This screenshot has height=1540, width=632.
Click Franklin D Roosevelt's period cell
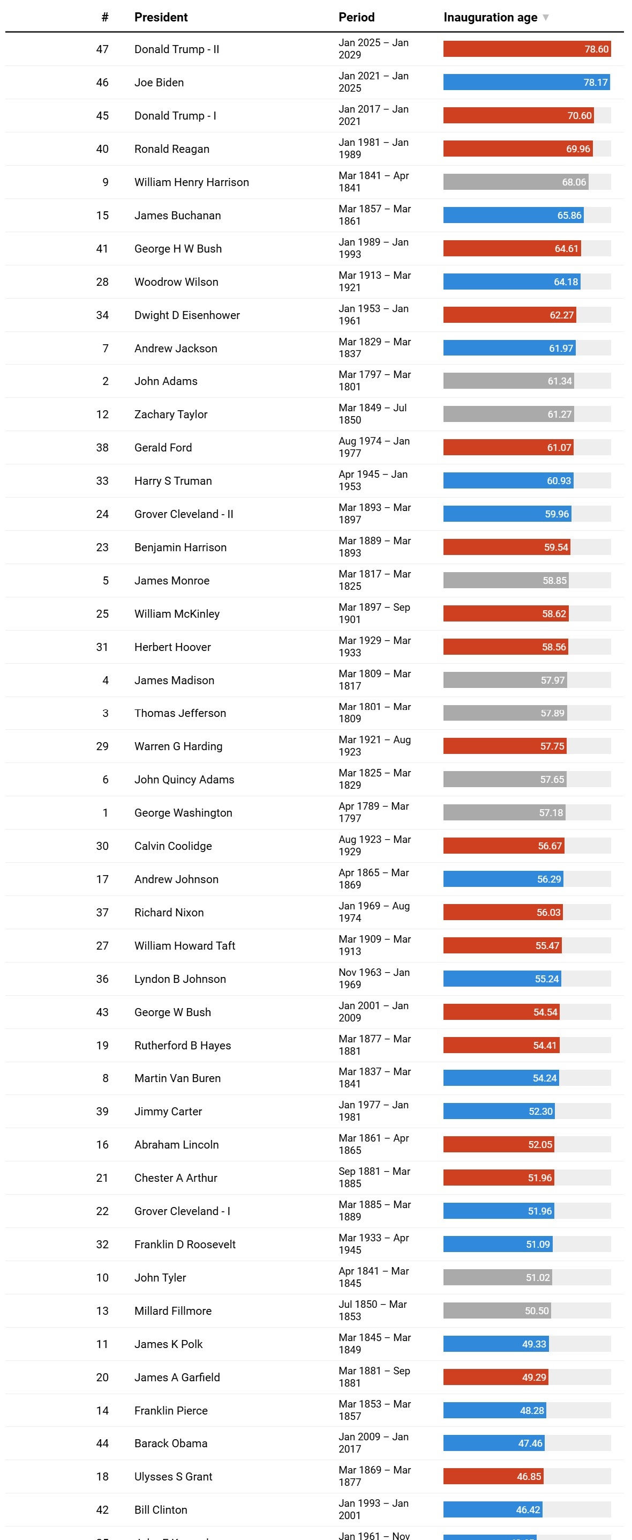[373, 1244]
